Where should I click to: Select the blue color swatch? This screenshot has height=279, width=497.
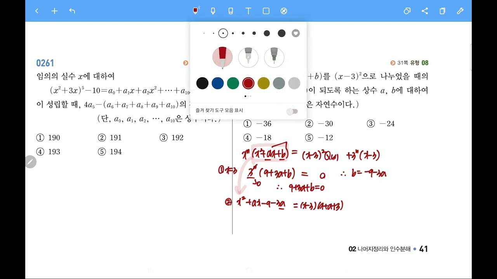pyautogui.click(x=217, y=83)
